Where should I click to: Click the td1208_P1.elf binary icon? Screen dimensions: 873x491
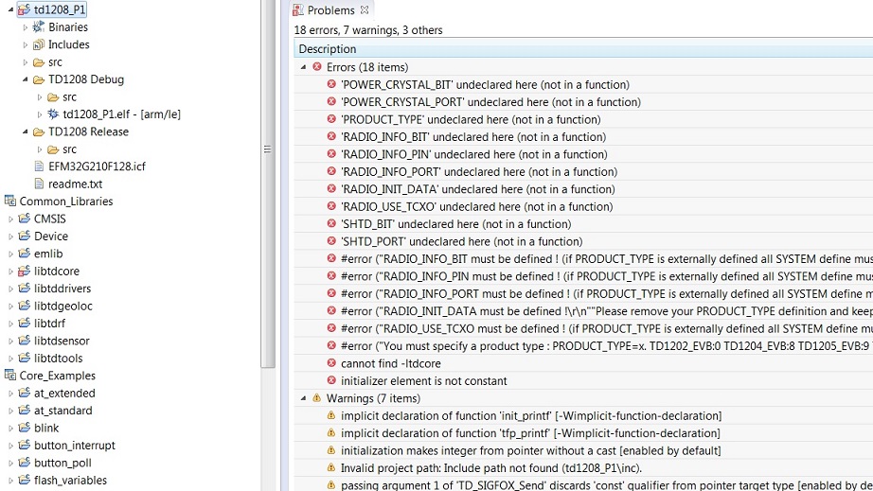(53, 114)
